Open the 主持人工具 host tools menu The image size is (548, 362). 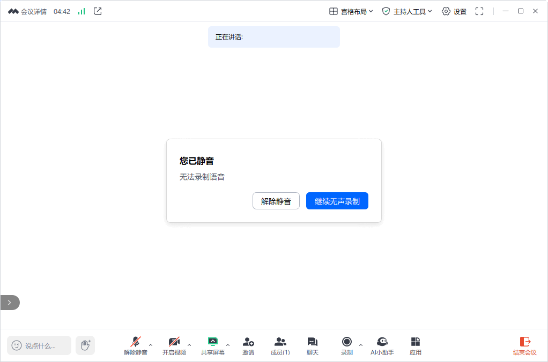click(x=407, y=12)
